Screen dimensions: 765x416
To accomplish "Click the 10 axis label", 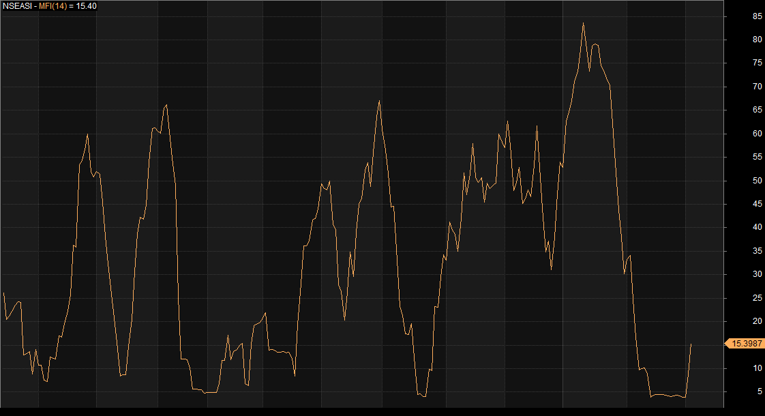I will (x=757, y=368).
